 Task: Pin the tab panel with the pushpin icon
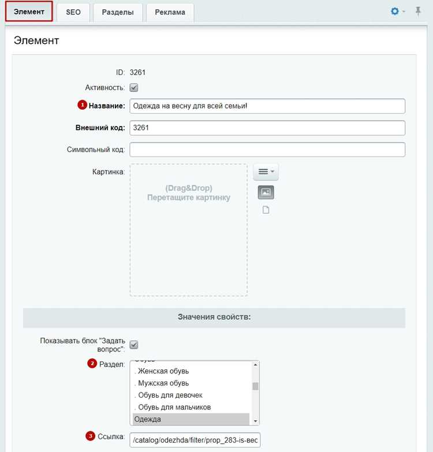[x=418, y=12]
